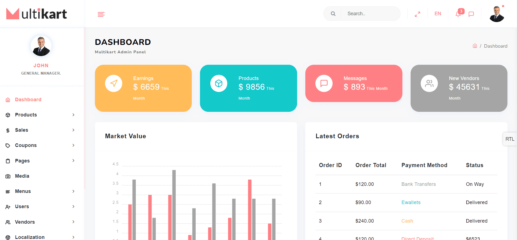Click Cash payment method in order 3
The width and height of the screenshot is (517, 240).
coord(407,221)
